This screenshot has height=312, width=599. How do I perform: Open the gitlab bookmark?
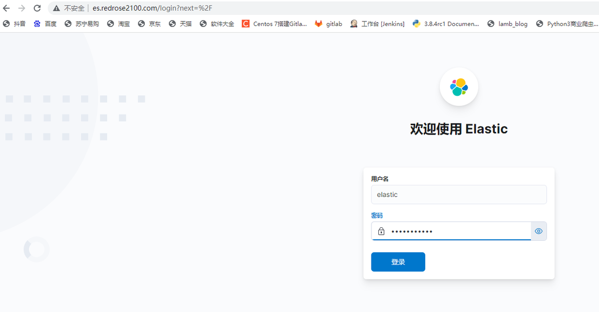point(328,23)
